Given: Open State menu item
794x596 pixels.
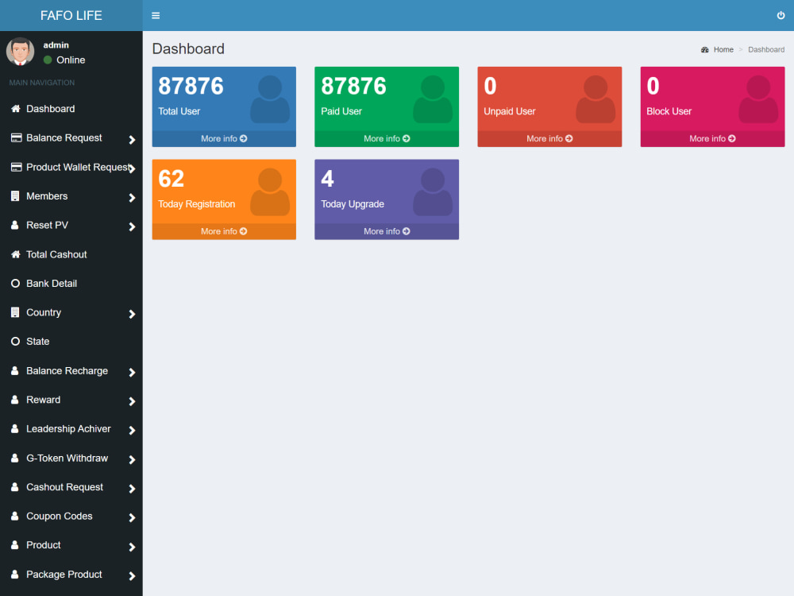Looking at the screenshot, I should tap(71, 341).
